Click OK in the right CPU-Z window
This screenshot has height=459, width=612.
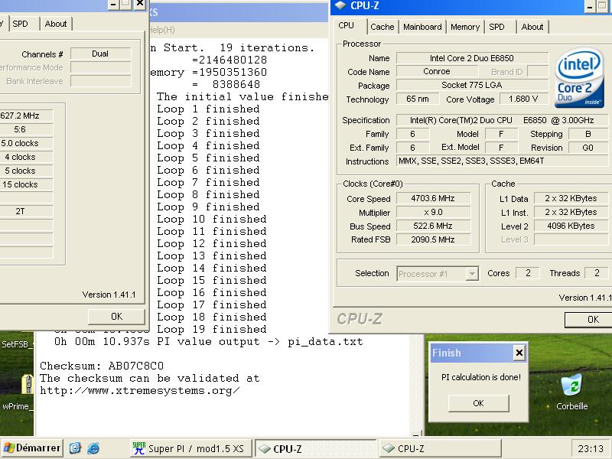click(x=590, y=320)
